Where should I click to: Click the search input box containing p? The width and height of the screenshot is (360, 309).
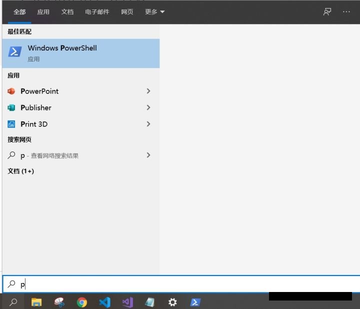181,284
